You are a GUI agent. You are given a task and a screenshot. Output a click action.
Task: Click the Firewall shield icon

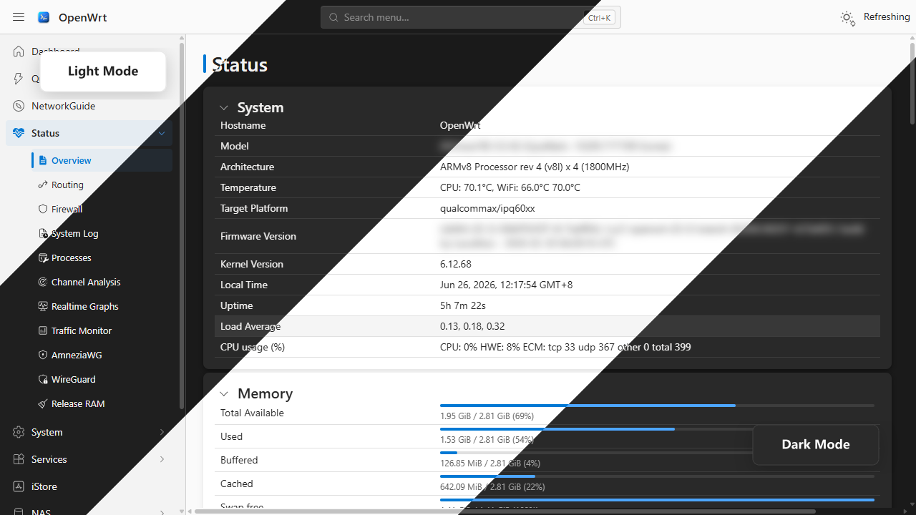click(x=43, y=209)
